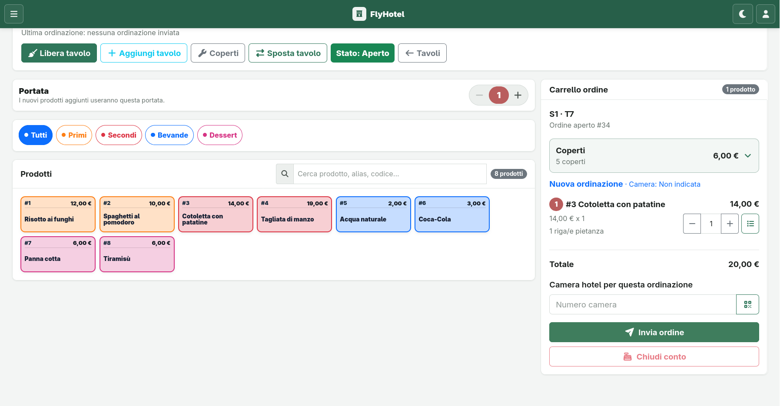780x406 pixels.
Task: Click the '1 prodotto' cart badge
Action: [740, 89]
